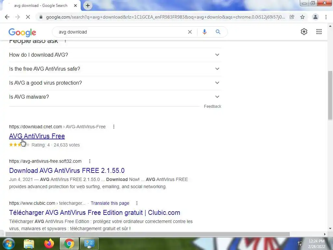Open options next to People also ask
333x250 pixels.
pos(65,41)
